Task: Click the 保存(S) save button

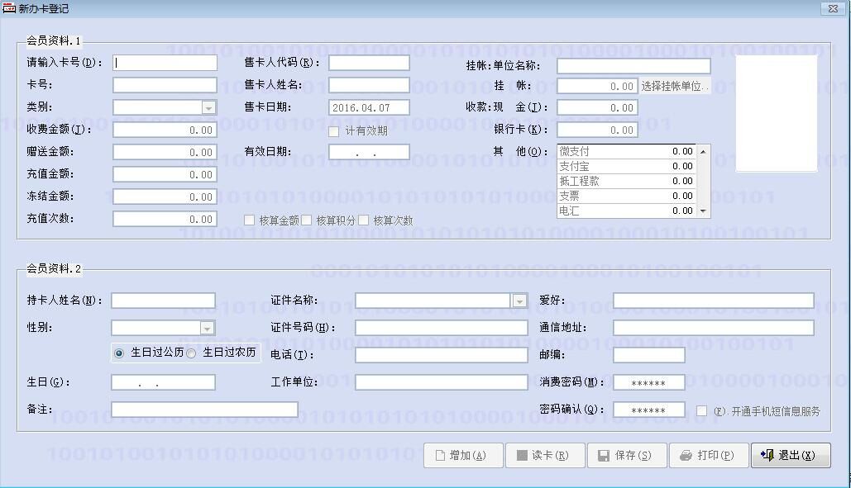Action: [626, 456]
